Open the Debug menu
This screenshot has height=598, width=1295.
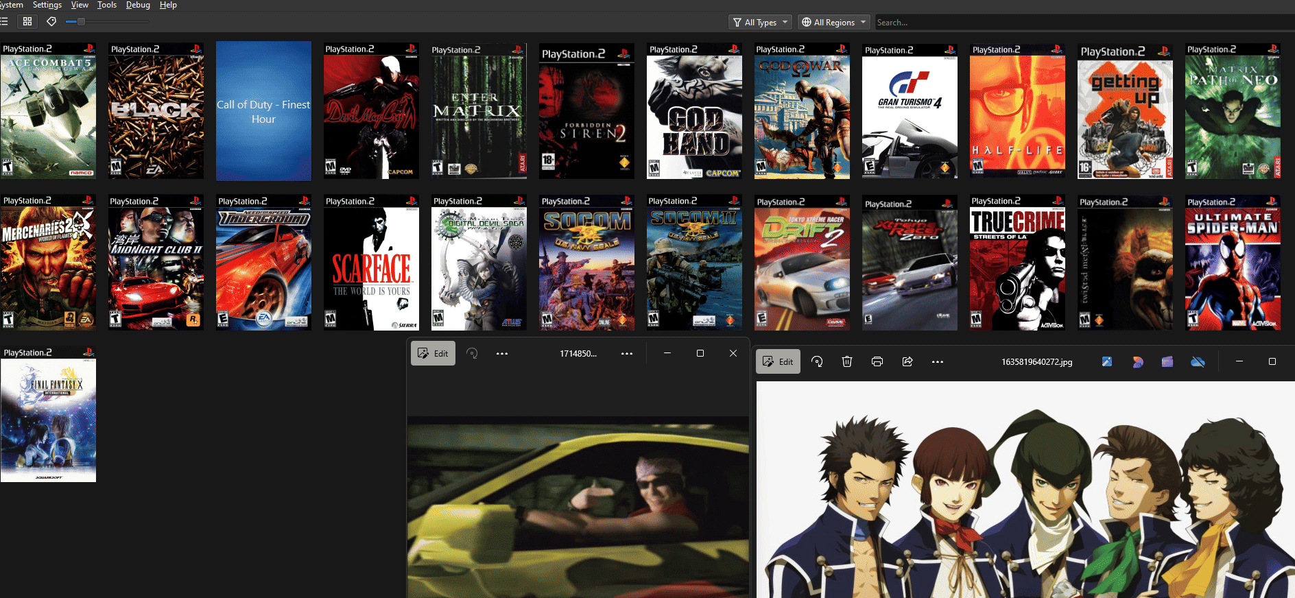138,5
